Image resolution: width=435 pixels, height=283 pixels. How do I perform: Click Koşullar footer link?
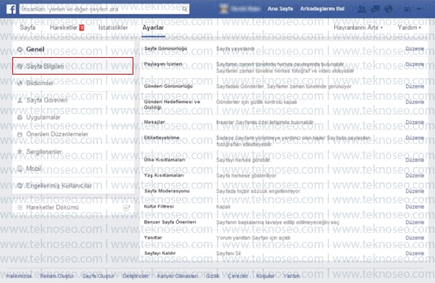click(265, 276)
